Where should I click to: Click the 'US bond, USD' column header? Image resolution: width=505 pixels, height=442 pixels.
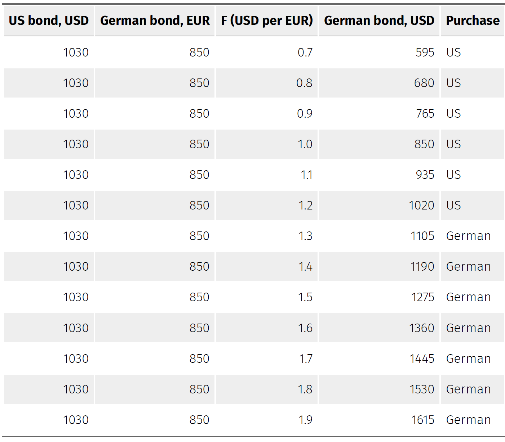[x=49, y=21]
